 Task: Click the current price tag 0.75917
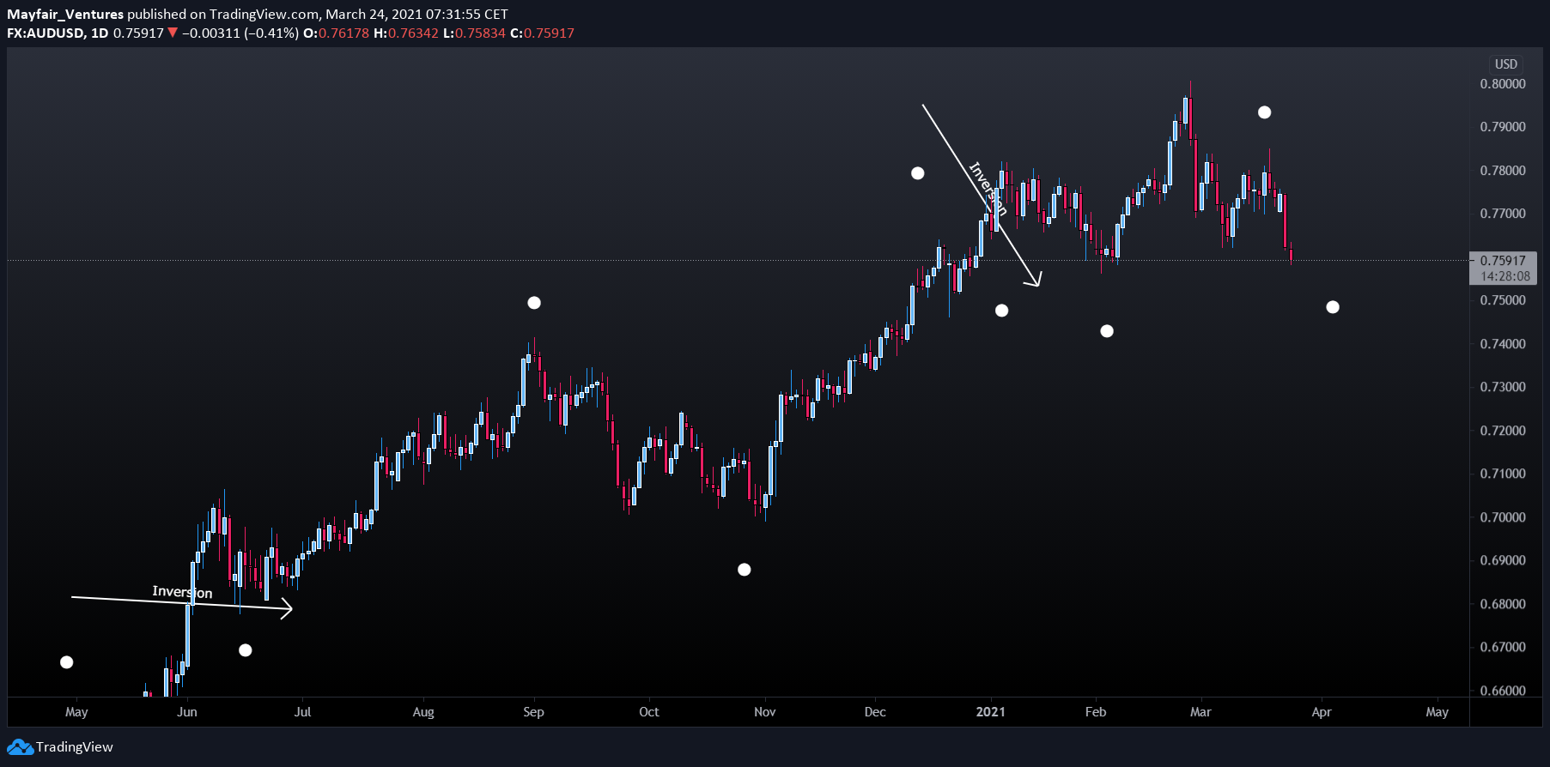(x=1503, y=261)
